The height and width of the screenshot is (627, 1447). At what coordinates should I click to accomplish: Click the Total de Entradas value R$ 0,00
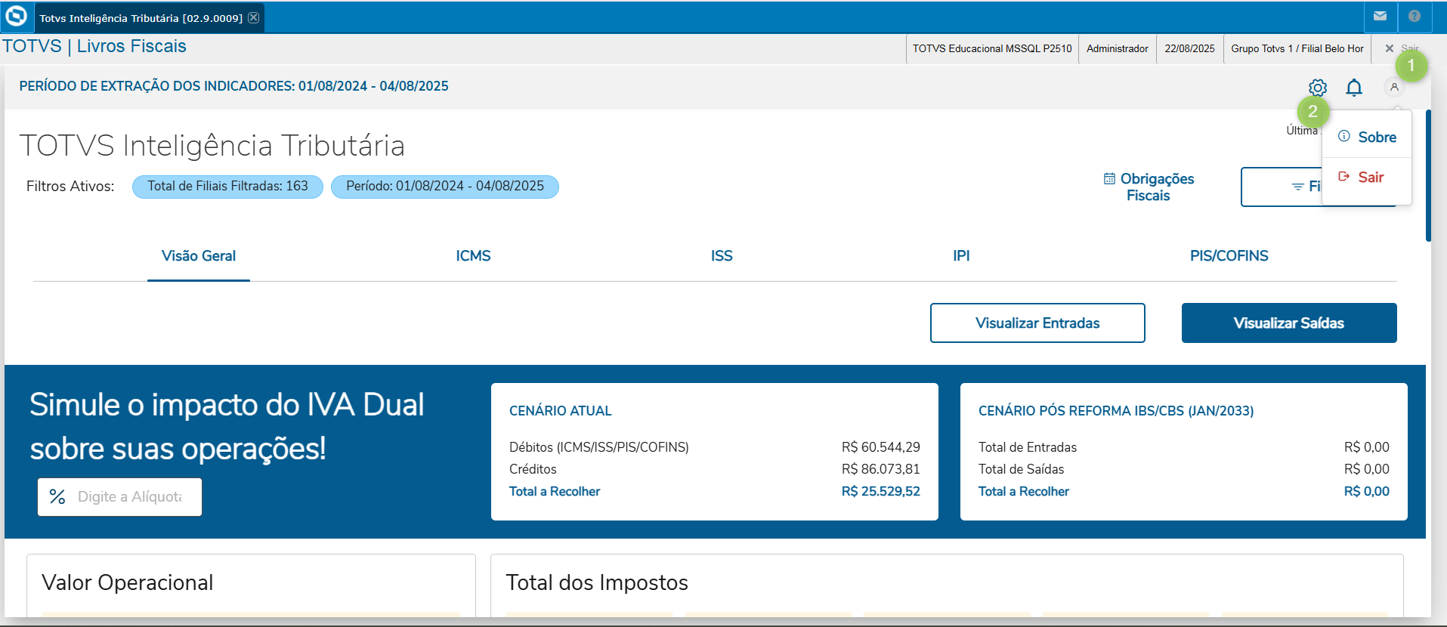tap(1367, 447)
